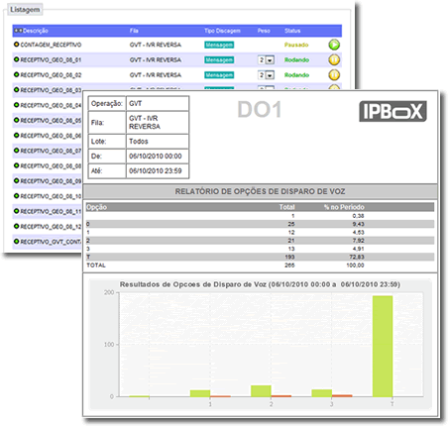
Task: Pause the RECEPTIVO_GEO_06_02 campaign
Action: point(334,75)
